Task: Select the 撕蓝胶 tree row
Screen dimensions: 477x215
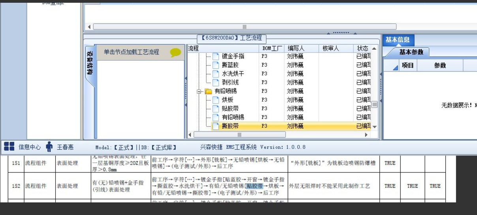Action: click(279, 65)
